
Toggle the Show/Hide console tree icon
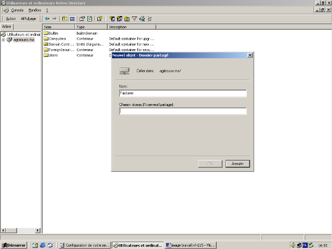(x=72, y=18)
